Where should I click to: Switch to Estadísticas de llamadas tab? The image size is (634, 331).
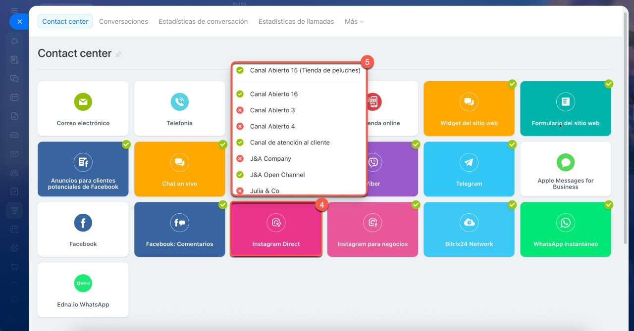click(x=296, y=21)
